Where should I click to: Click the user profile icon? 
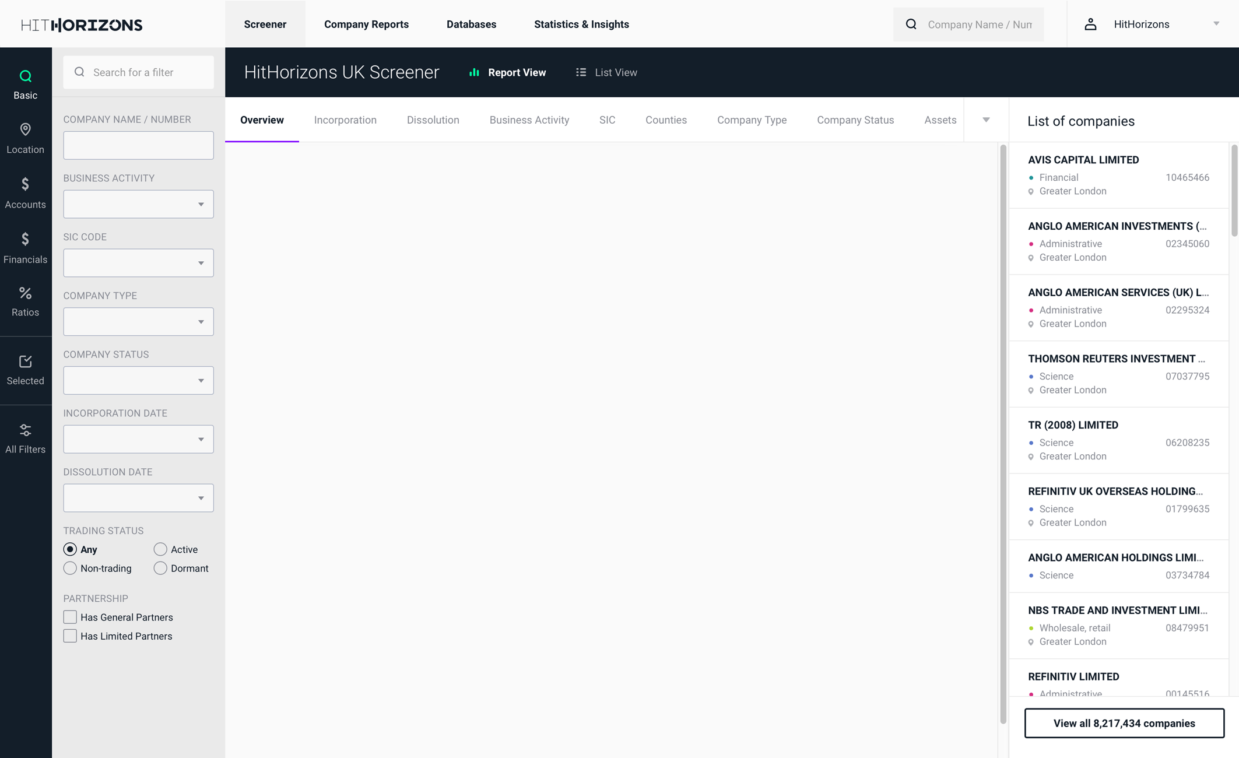point(1090,24)
